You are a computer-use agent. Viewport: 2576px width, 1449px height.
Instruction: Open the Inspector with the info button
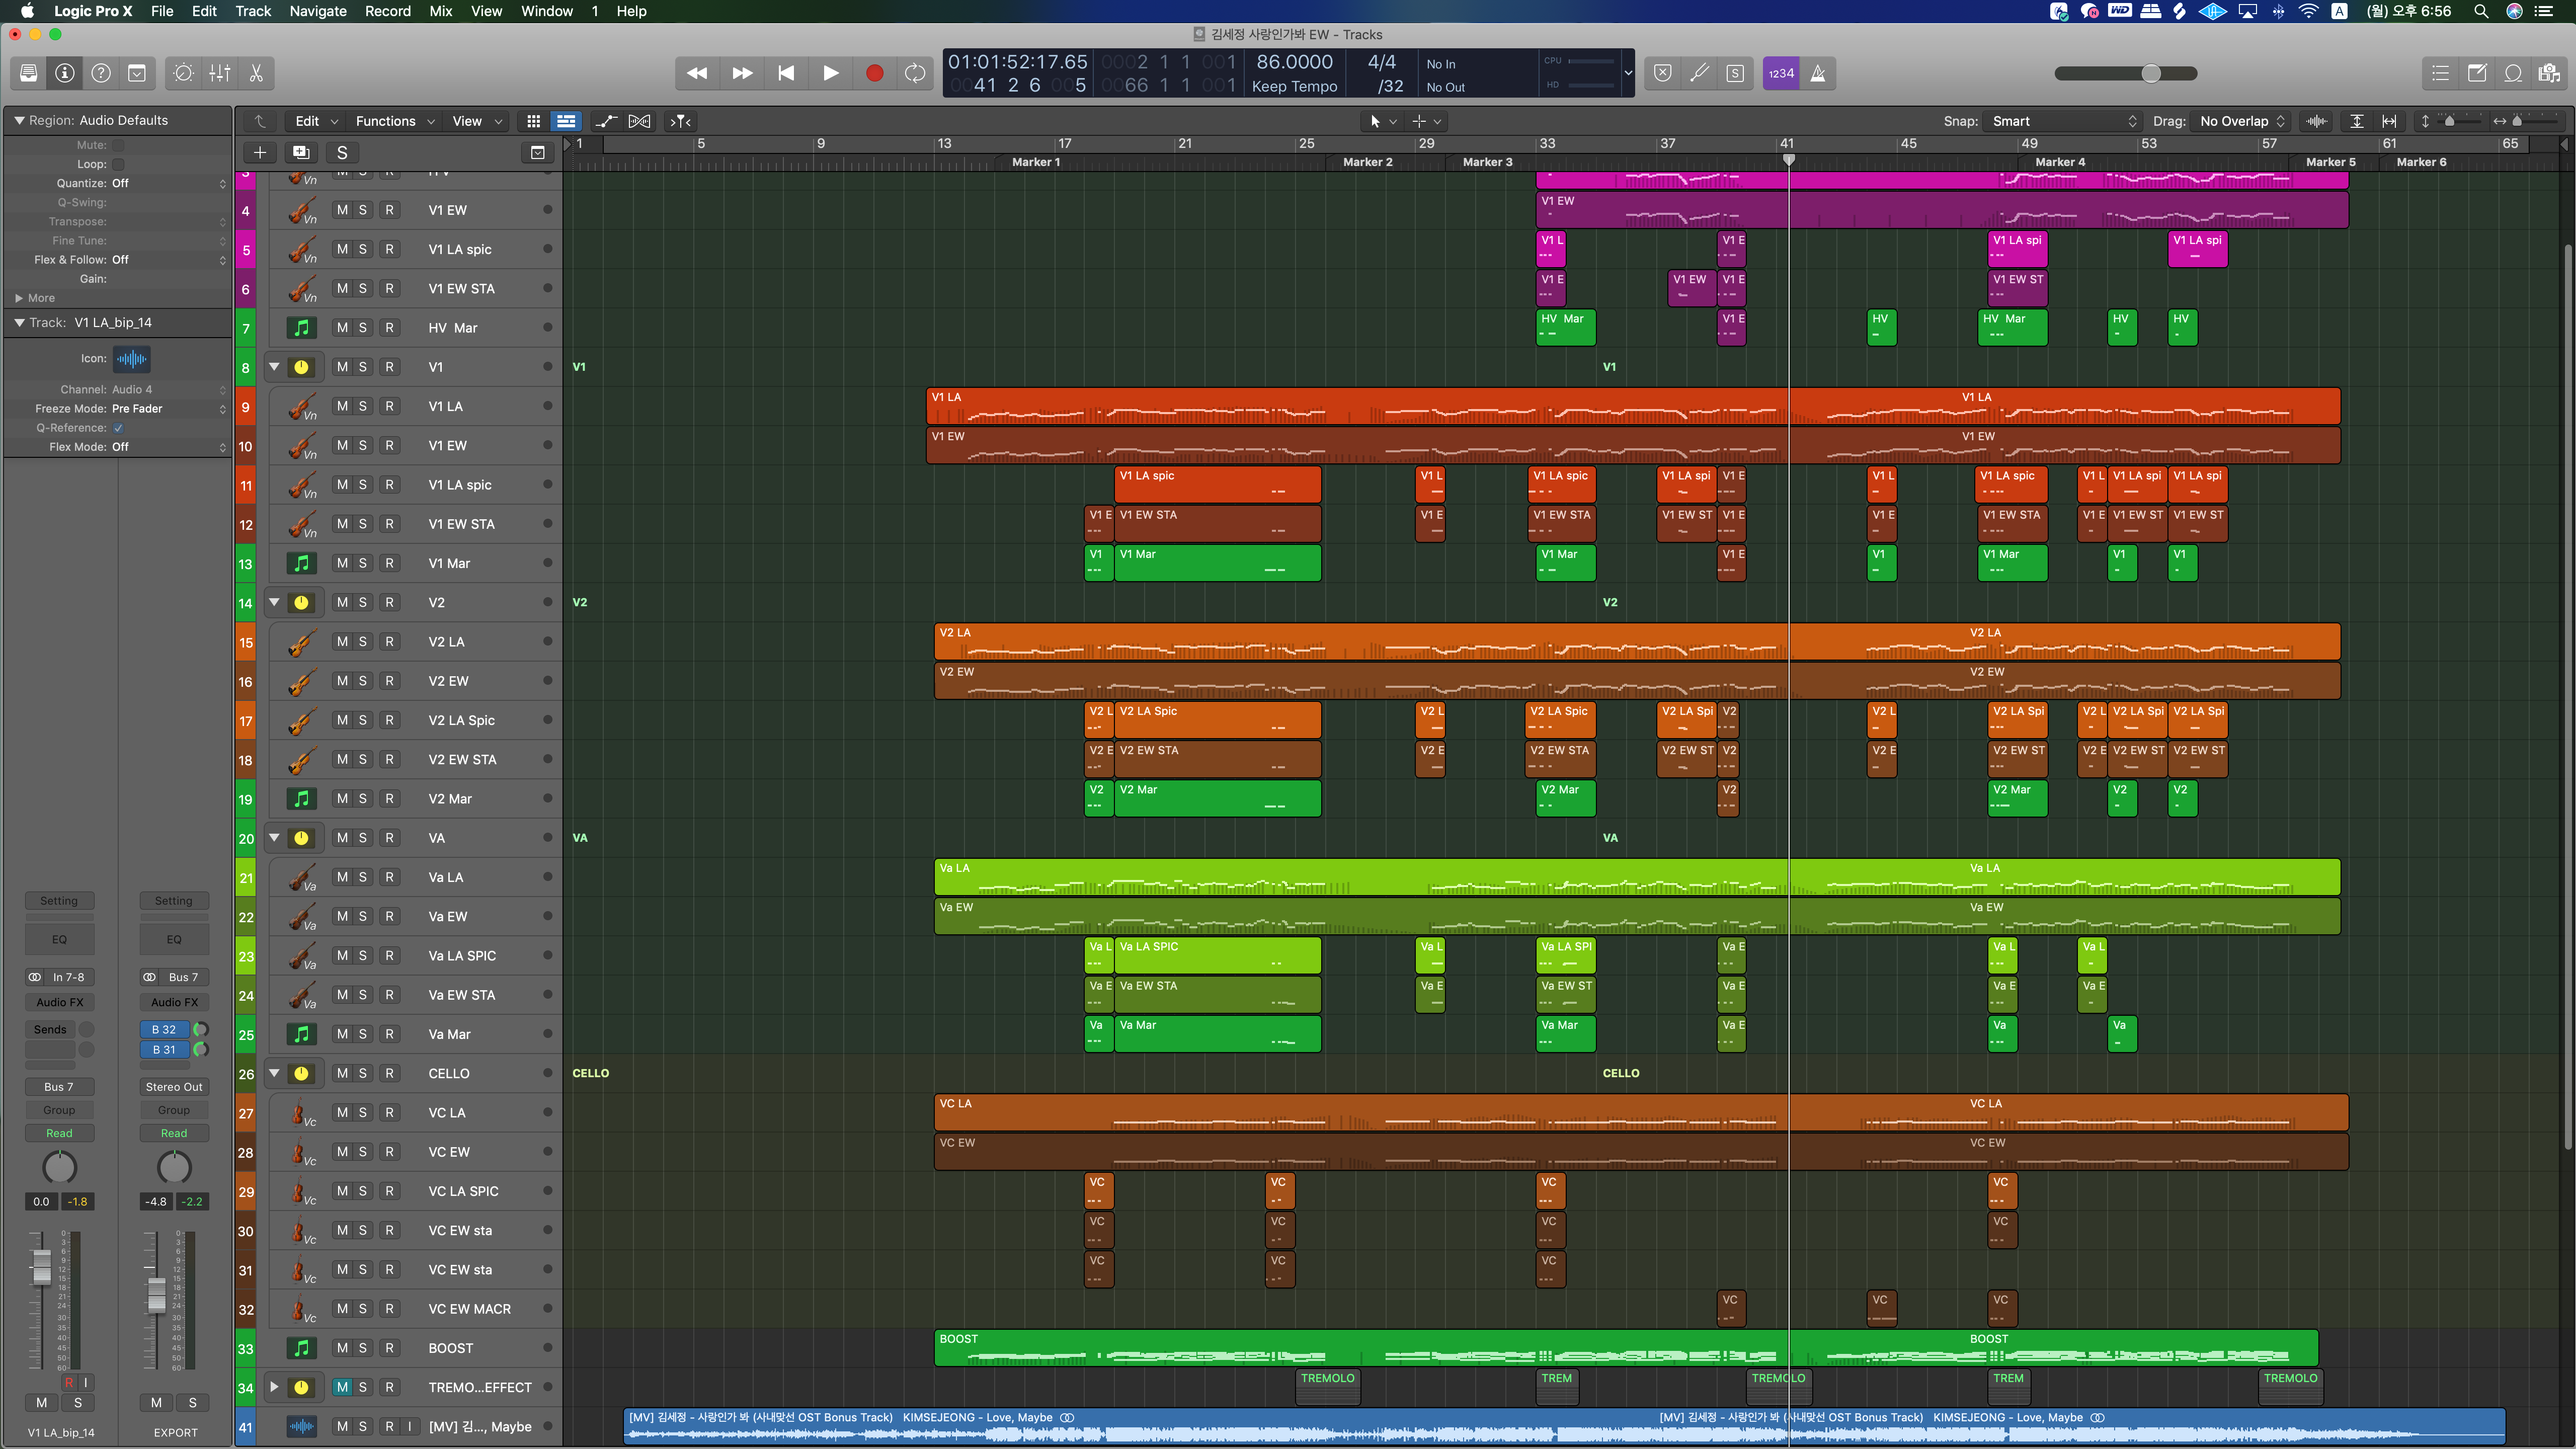click(x=65, y=73)
